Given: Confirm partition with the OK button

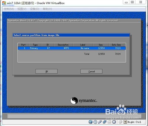Looking at the screenshot, I should 46,71.
